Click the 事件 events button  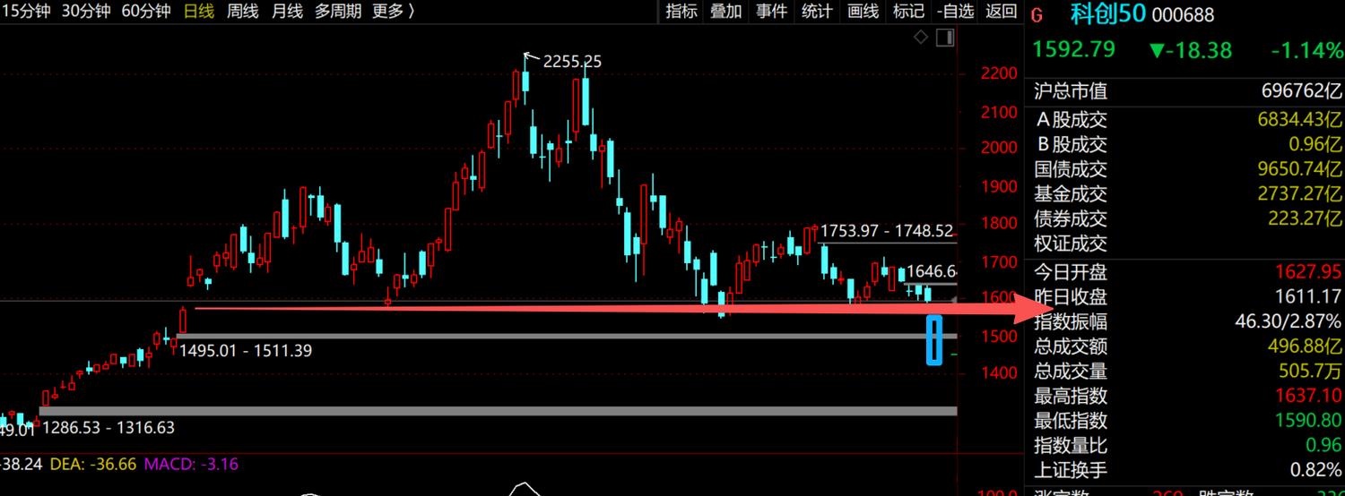[x=771, y=11]
